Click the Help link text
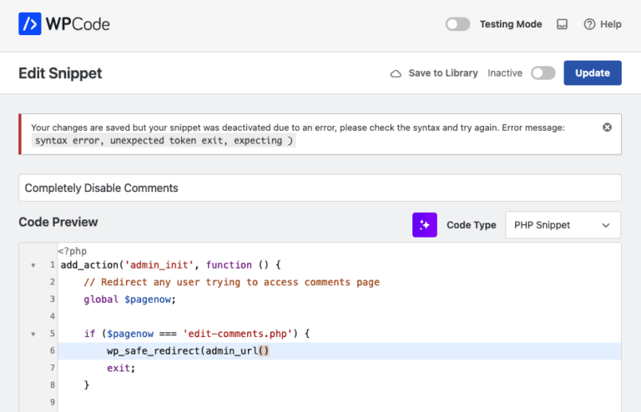Screen dimensions: 641x412 tap(611, 24)
